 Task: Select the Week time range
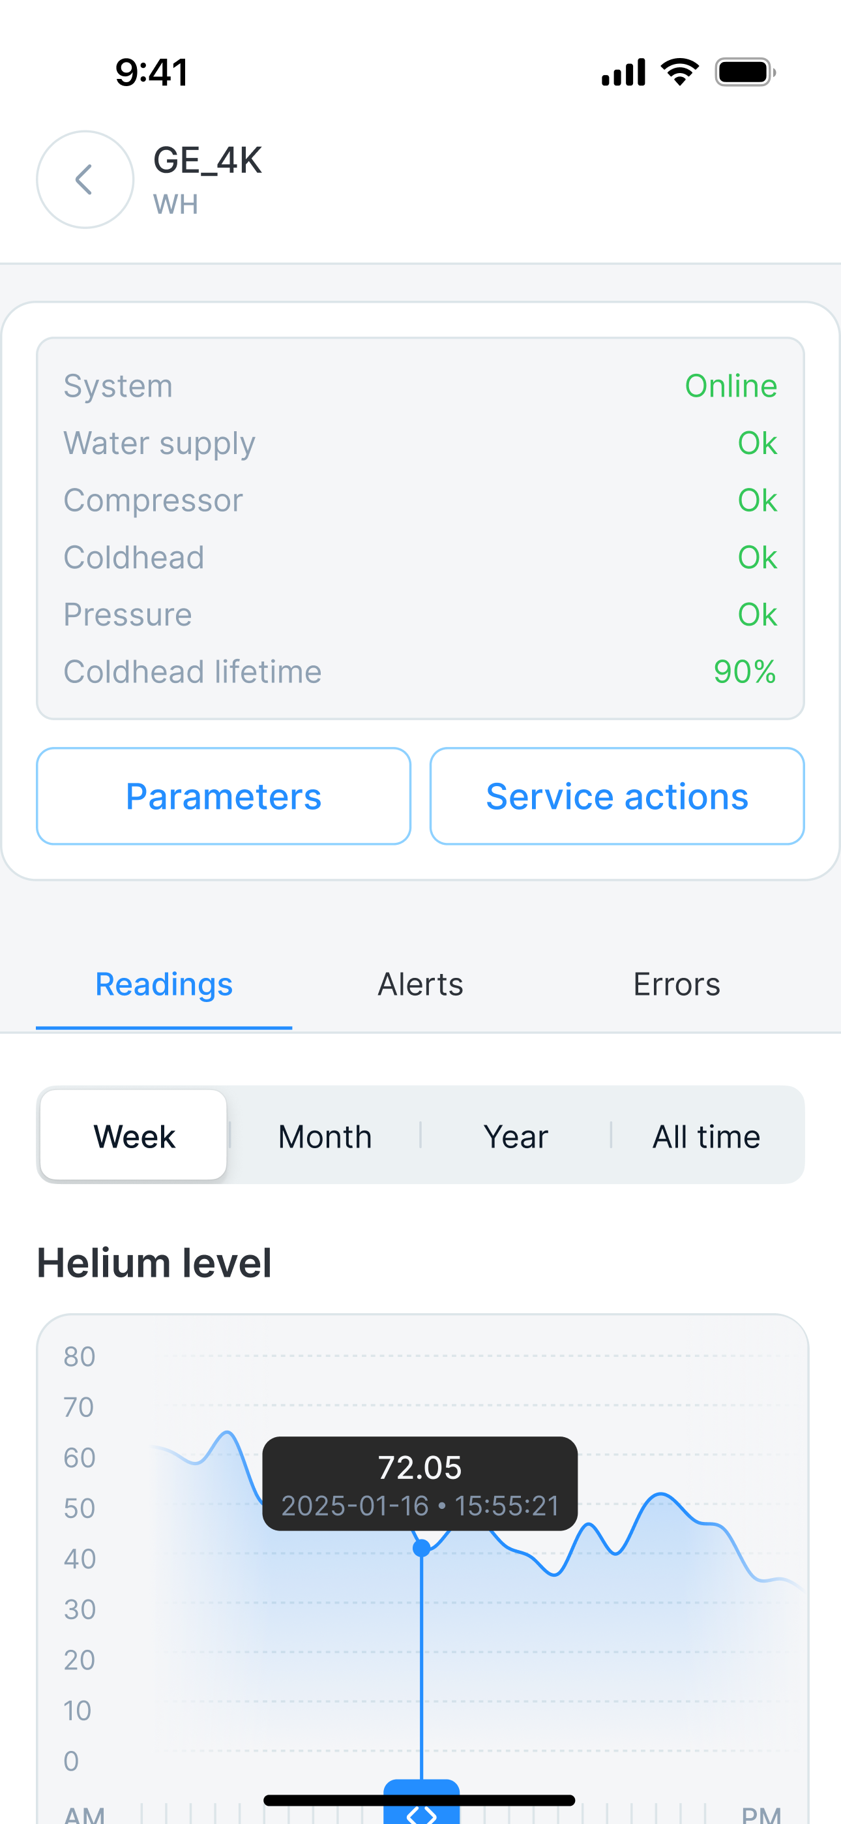click(x=134, y=1136)
